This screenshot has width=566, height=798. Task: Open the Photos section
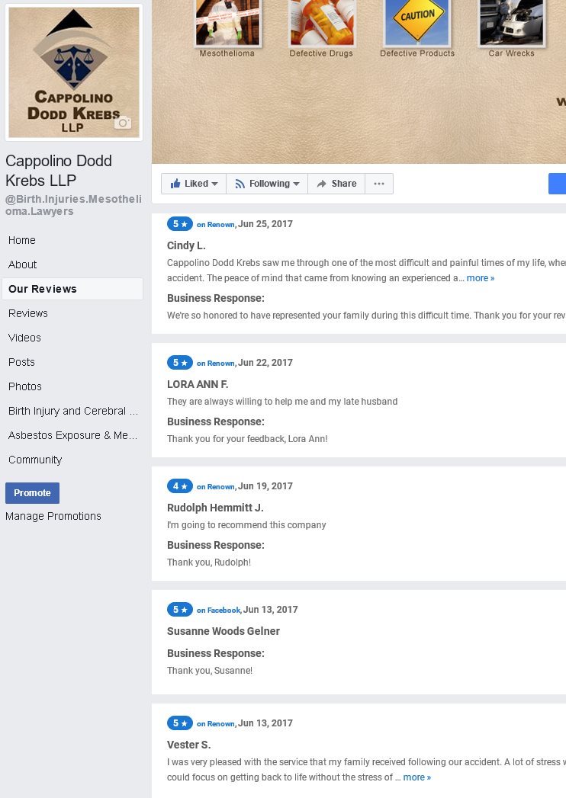(x=25, y=386)
